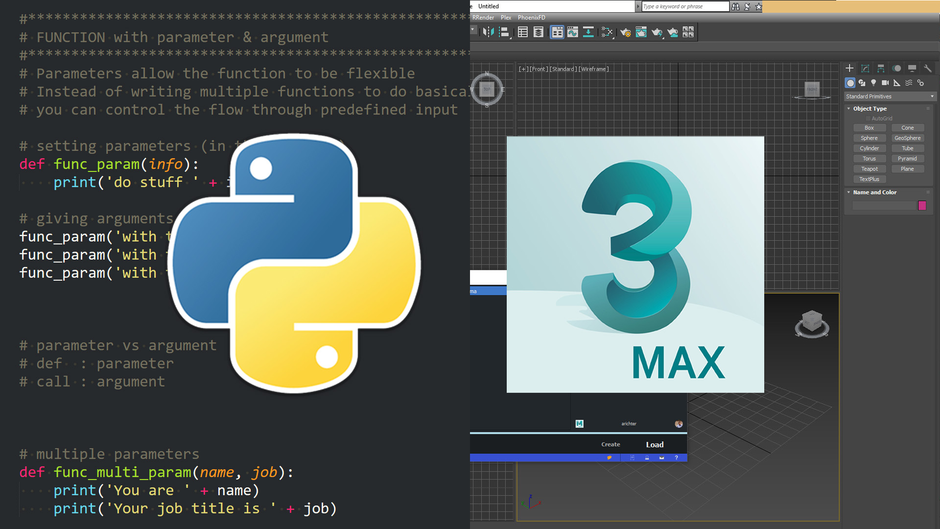940x529 pixels.
Task: Enable the AutoGrid checkbox
Action: [x=868, y=119]
